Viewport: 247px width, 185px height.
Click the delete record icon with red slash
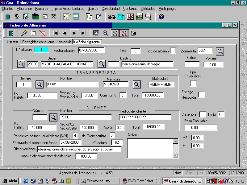coord(43,33)
